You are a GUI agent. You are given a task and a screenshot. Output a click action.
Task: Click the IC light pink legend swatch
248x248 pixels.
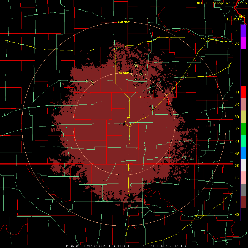click(243, 178)
